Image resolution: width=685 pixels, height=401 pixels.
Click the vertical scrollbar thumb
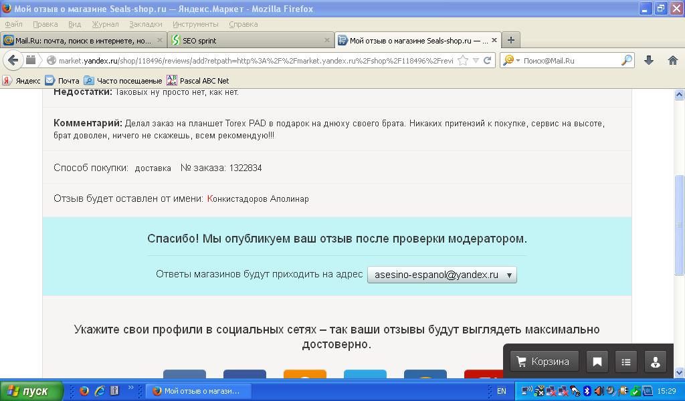680,225
